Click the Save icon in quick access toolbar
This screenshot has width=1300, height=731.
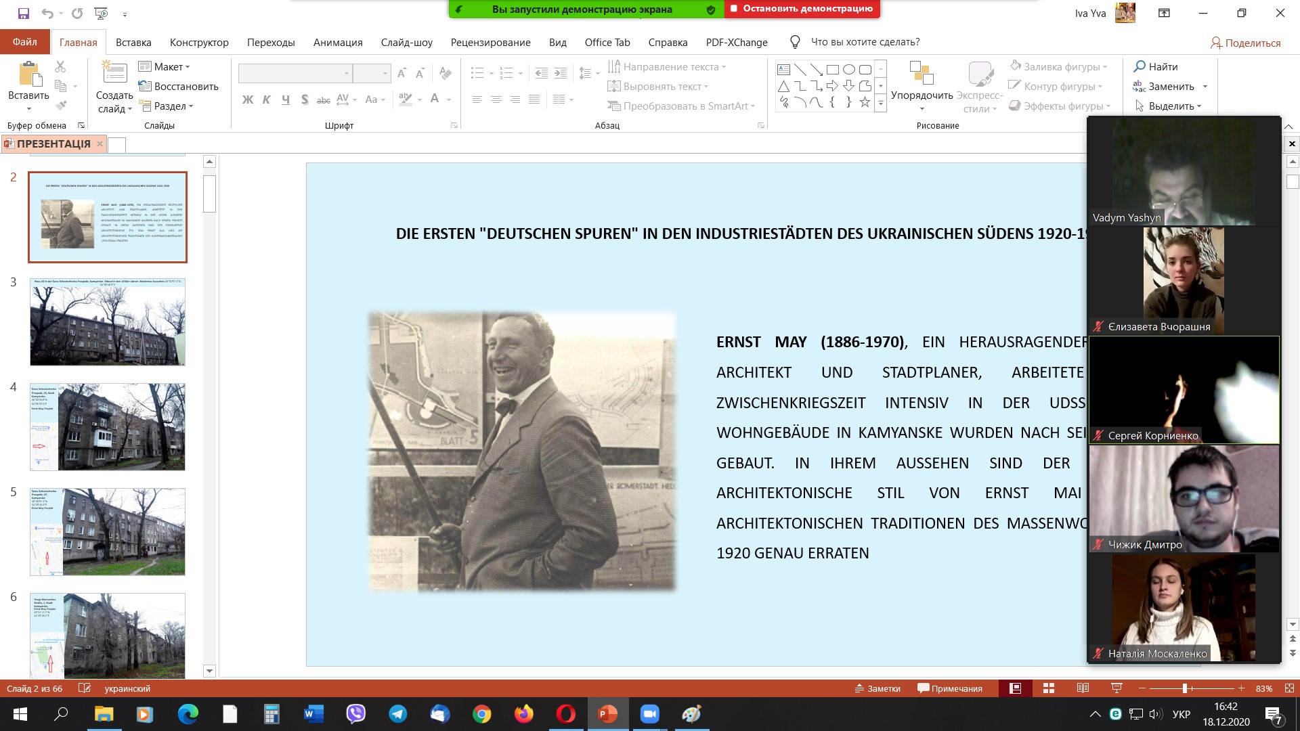tap(24, 14)
